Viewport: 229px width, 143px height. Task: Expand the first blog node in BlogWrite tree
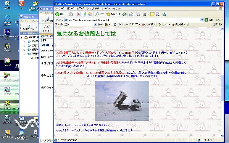click(24, 42)
